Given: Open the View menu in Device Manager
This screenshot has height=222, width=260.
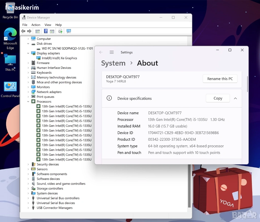Looking at the screenshot, I should pos(48,25).
